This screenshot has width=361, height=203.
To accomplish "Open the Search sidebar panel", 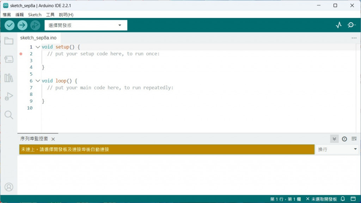I will coord(9,115).
